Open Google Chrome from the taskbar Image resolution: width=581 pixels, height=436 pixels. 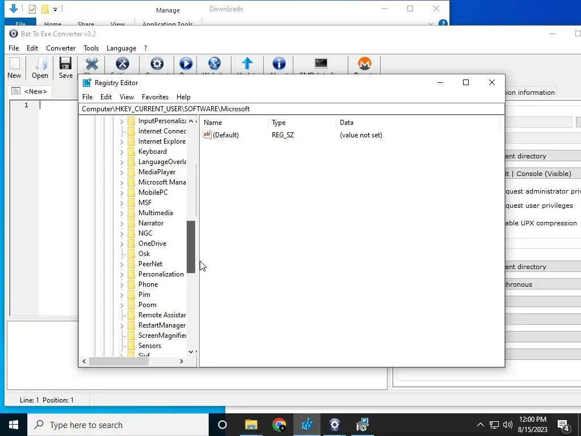click(279, 425)
